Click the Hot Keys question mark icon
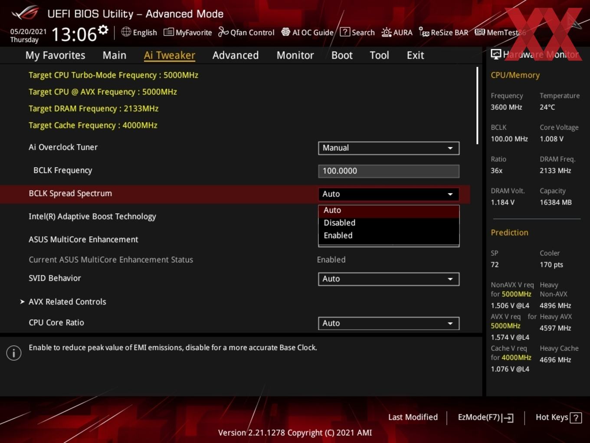Viewport: 590px width, 443px height. click(x=576, y=418)
